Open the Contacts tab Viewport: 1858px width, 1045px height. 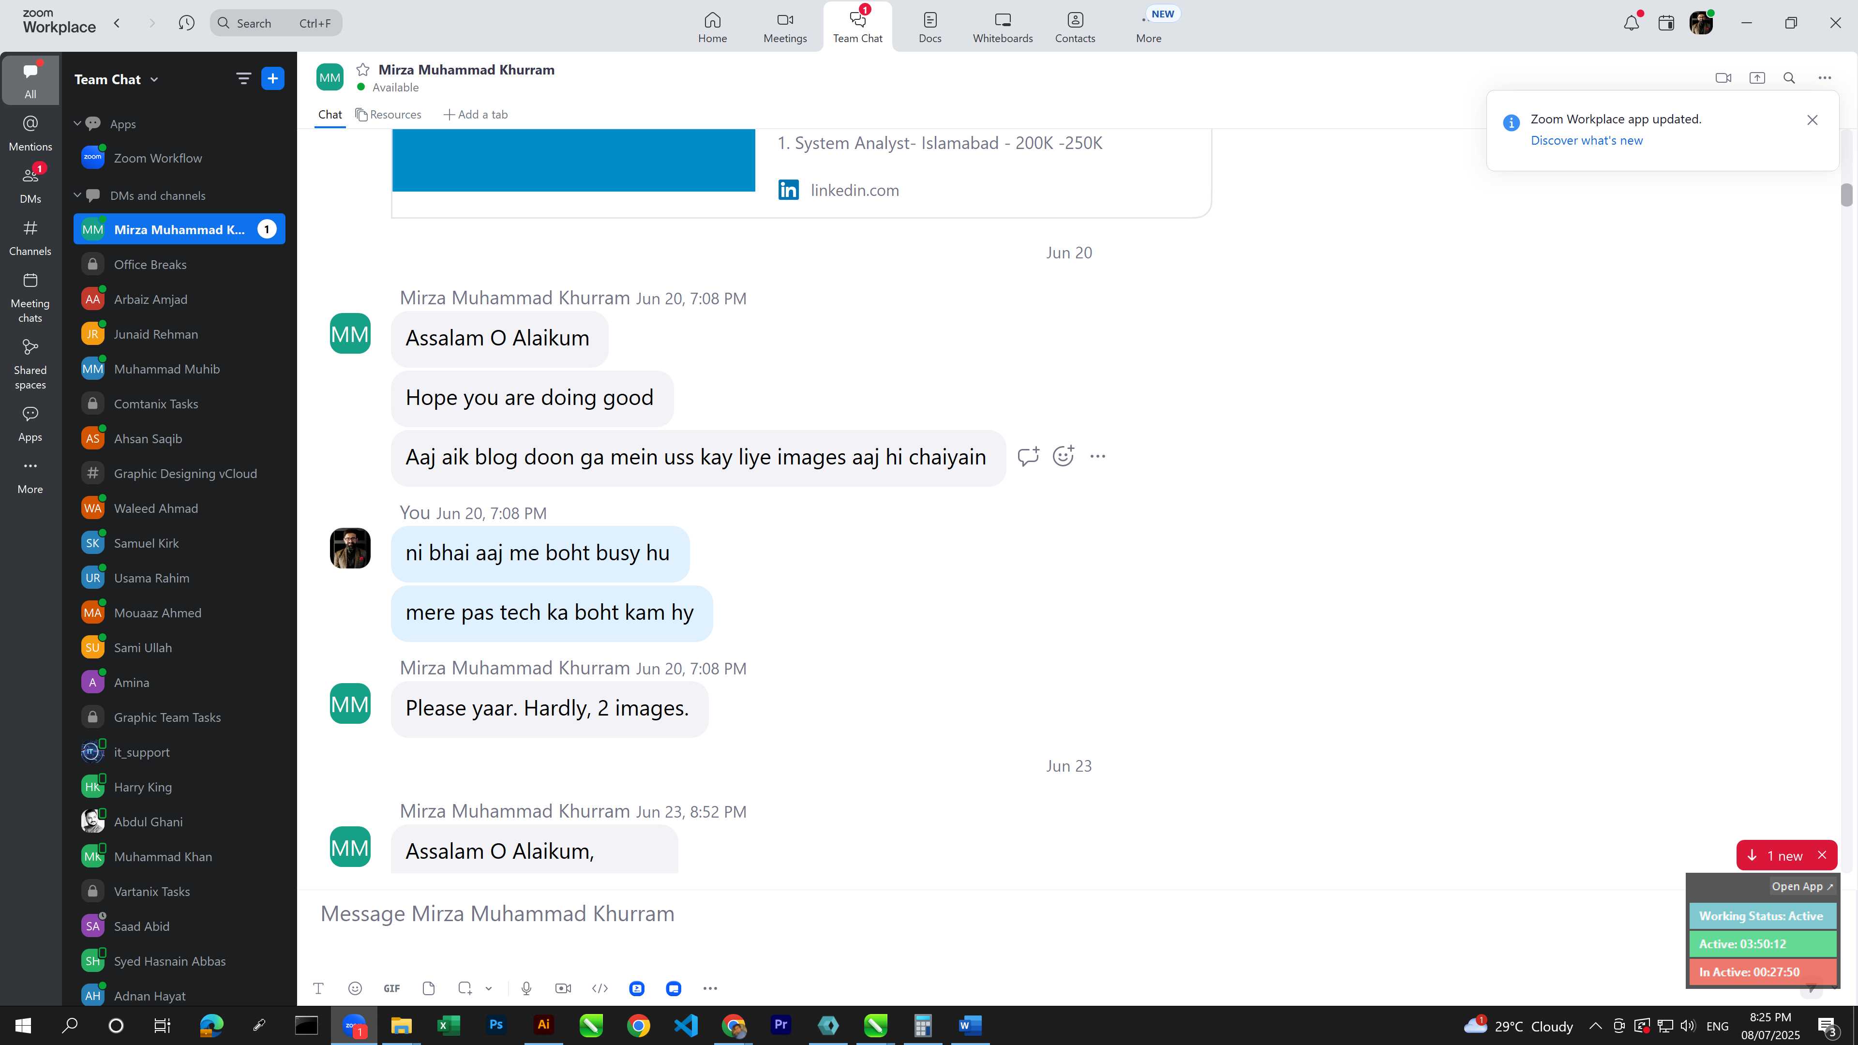tap(1075, 28)
